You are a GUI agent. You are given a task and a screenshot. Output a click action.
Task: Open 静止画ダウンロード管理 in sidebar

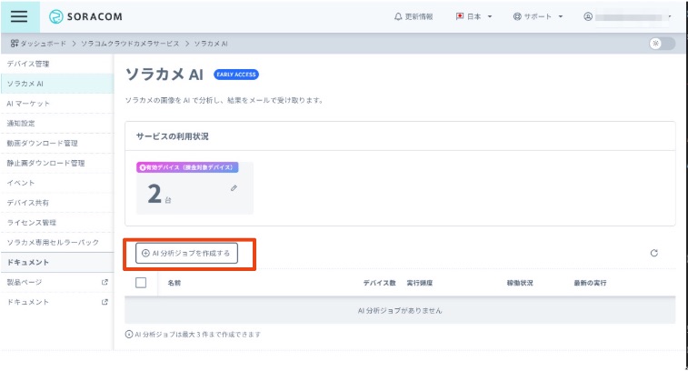coord(57,163)
